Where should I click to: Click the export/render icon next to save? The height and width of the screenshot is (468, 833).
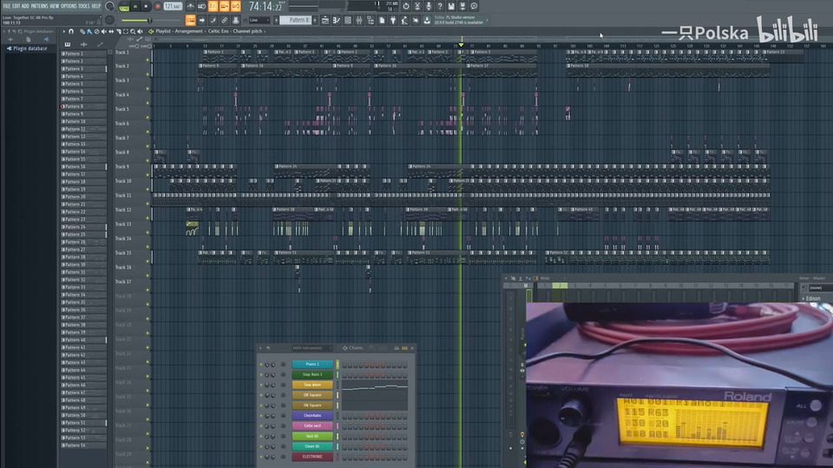coord(462,6)
